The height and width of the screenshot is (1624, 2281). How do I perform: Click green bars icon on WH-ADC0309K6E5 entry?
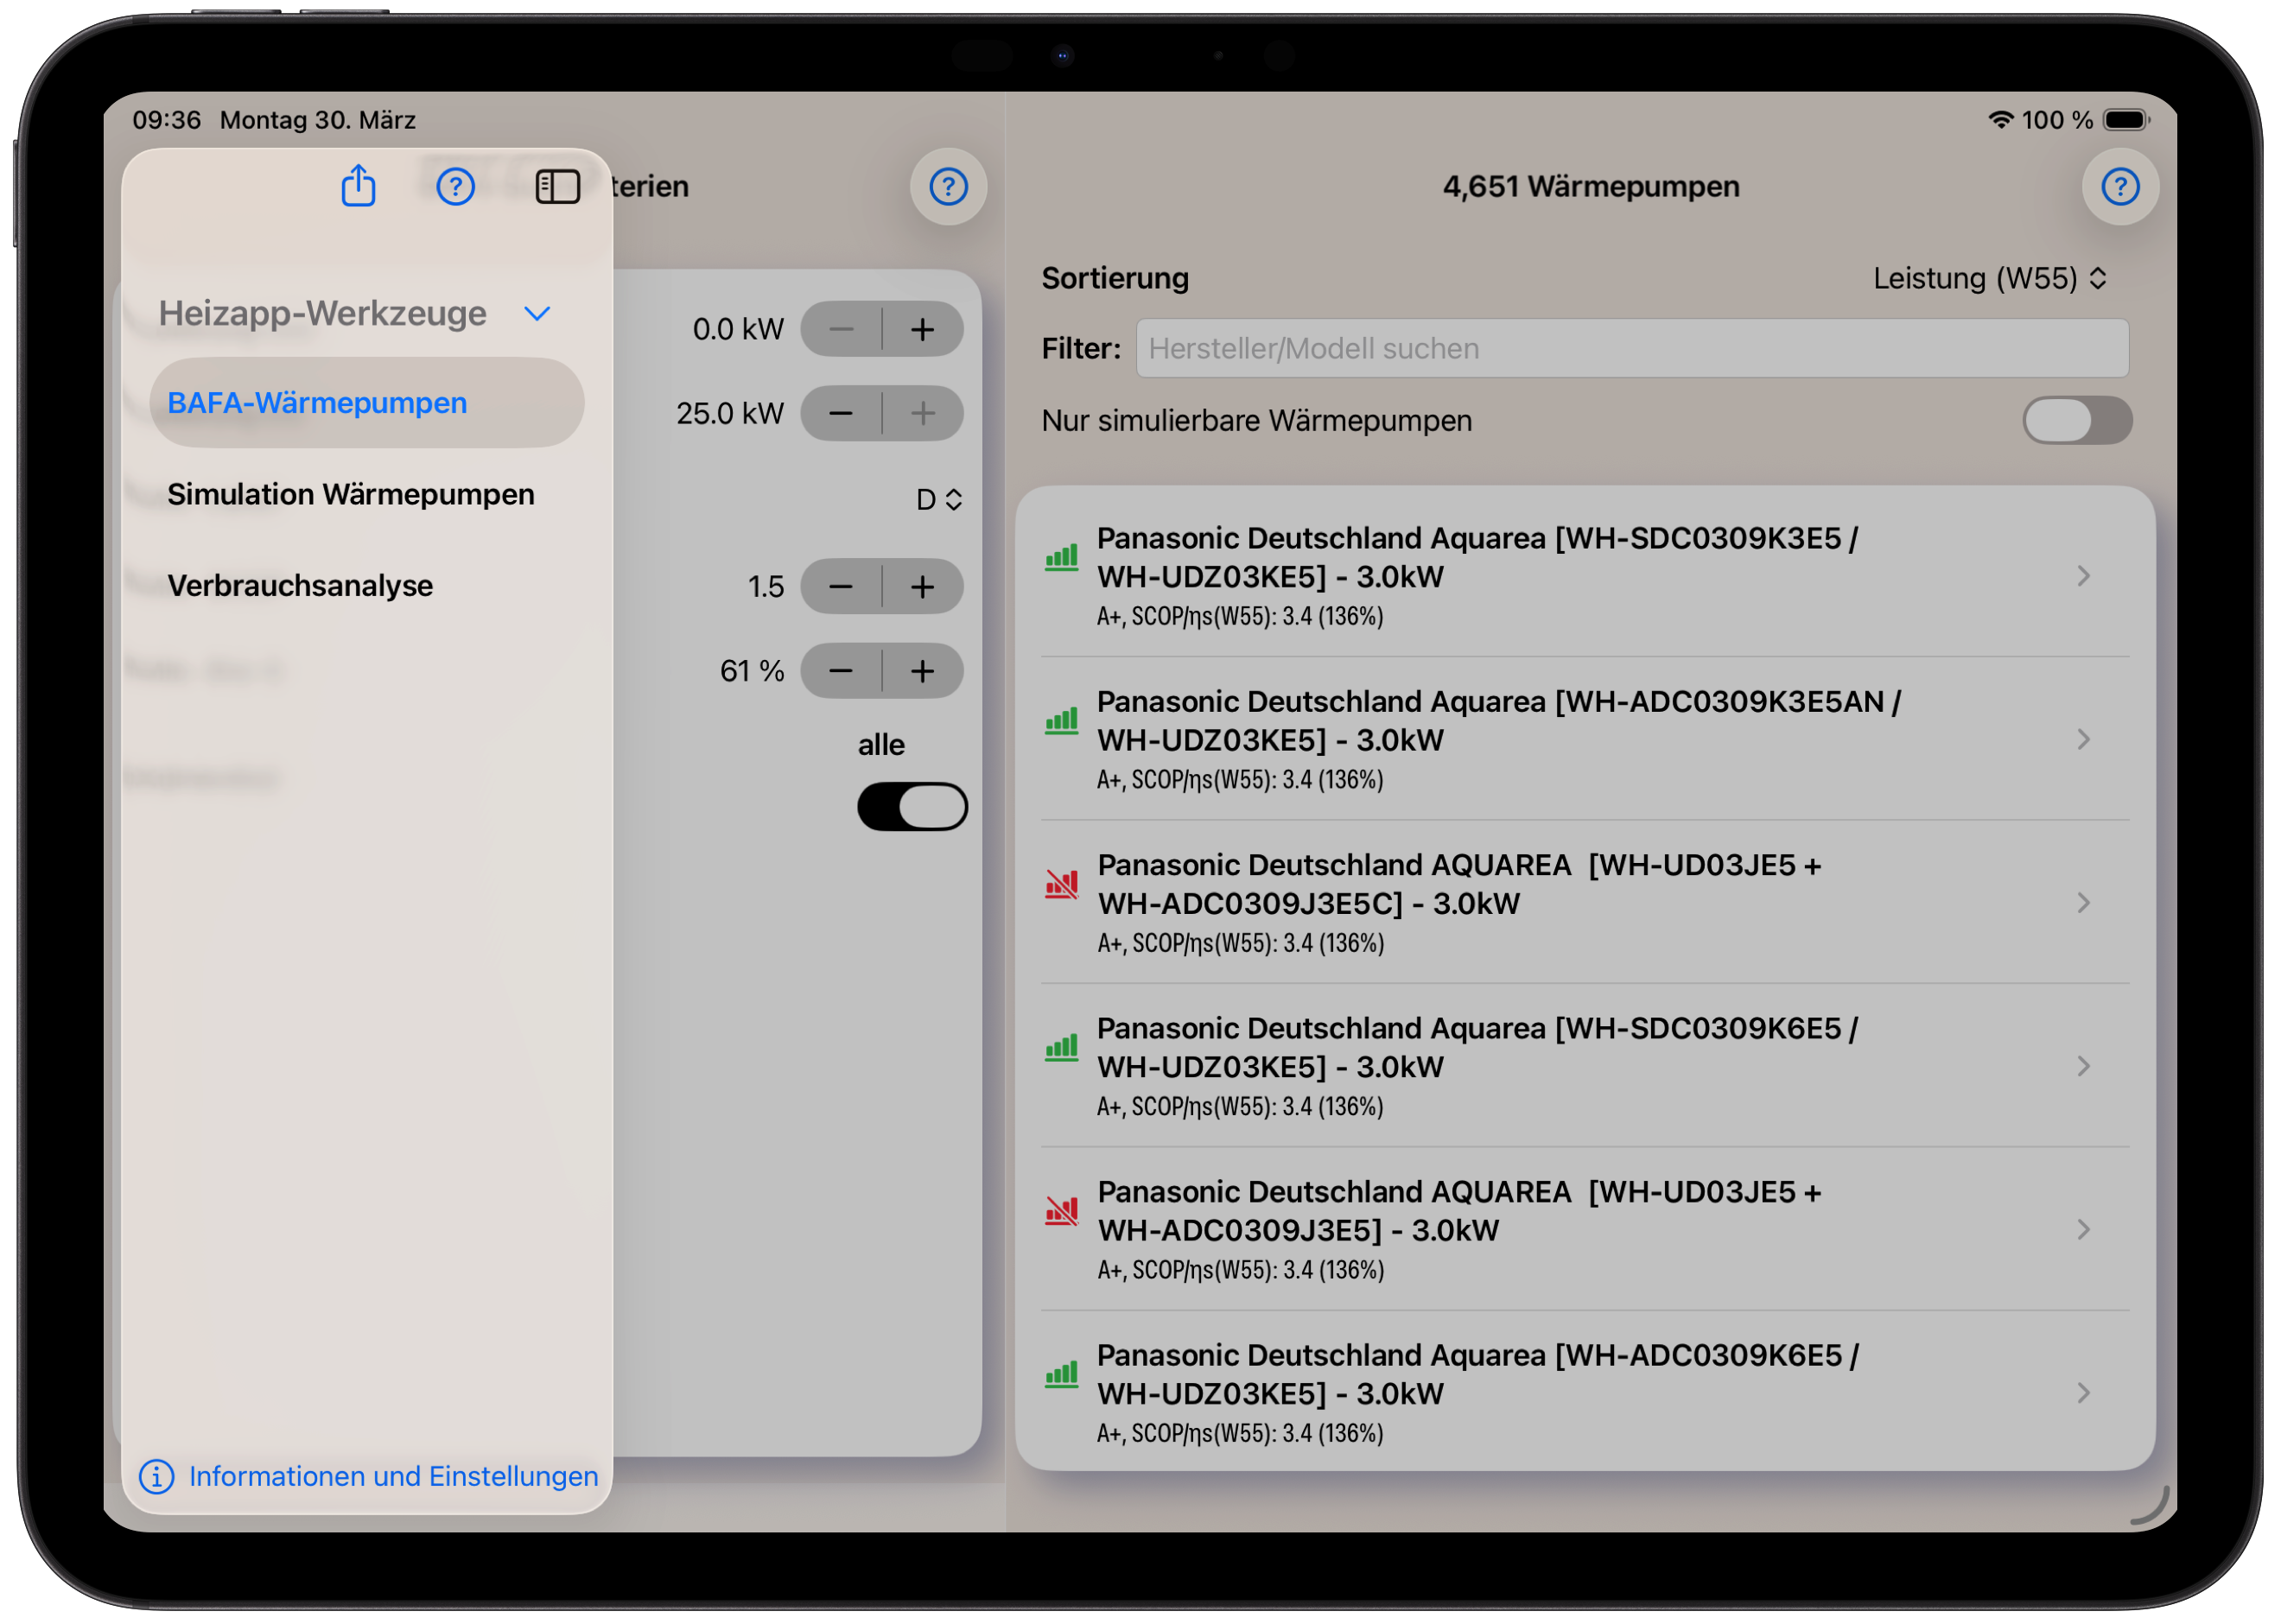pyautogui.click(x=1062, y=1374)
